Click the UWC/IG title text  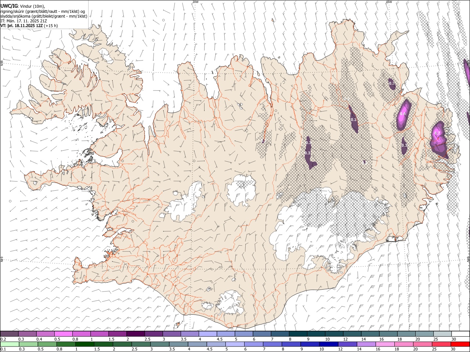(x=9, y=6)
